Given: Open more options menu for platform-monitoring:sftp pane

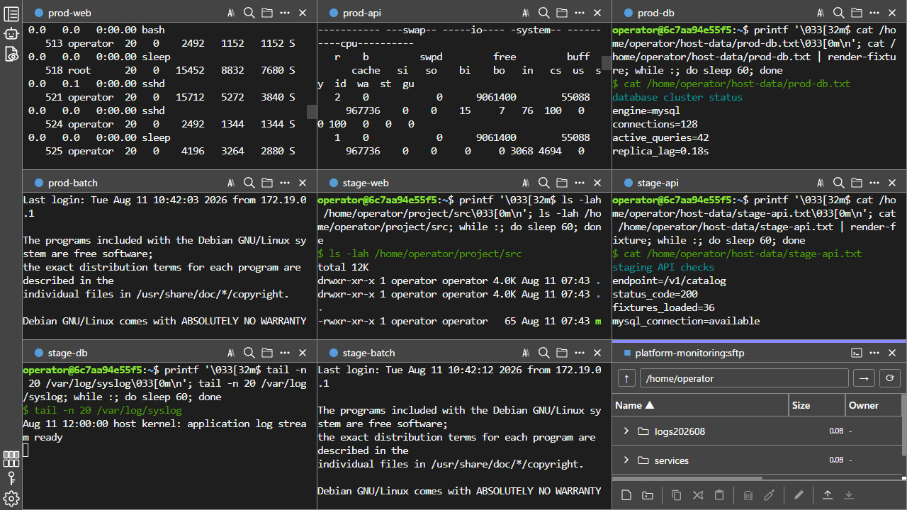Looking at the screenshot, I should coord(874,353).
